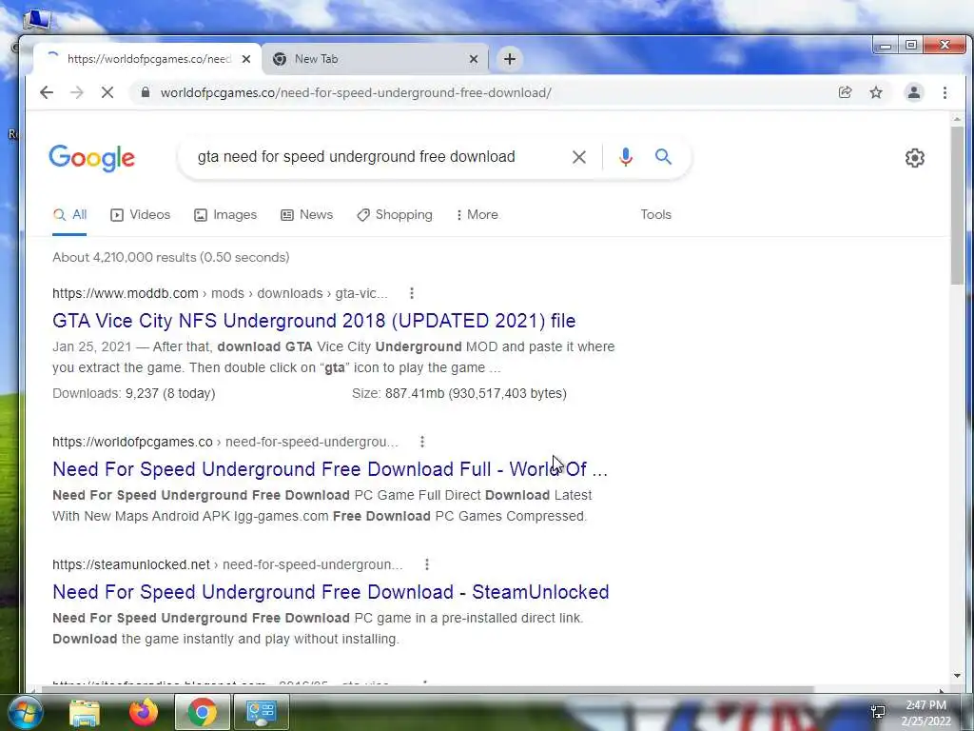Open options for moddb.com result
This screenshot has height=731, width=974.
tap(412, 293)
